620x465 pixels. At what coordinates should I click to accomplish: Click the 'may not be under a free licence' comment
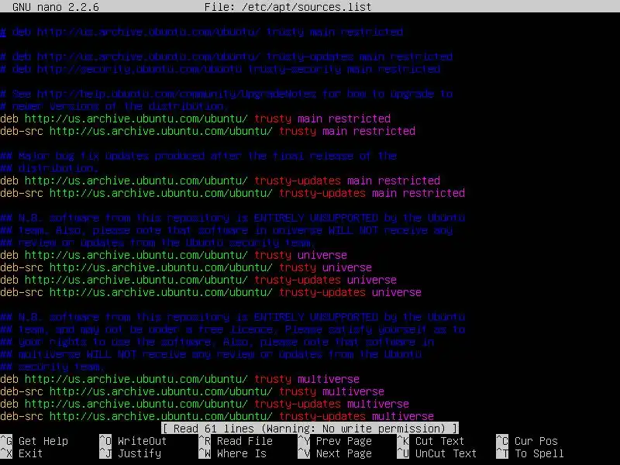(x=232, y=329)
